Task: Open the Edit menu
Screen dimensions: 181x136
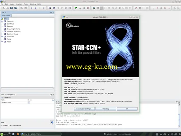Action: point(6,4)
